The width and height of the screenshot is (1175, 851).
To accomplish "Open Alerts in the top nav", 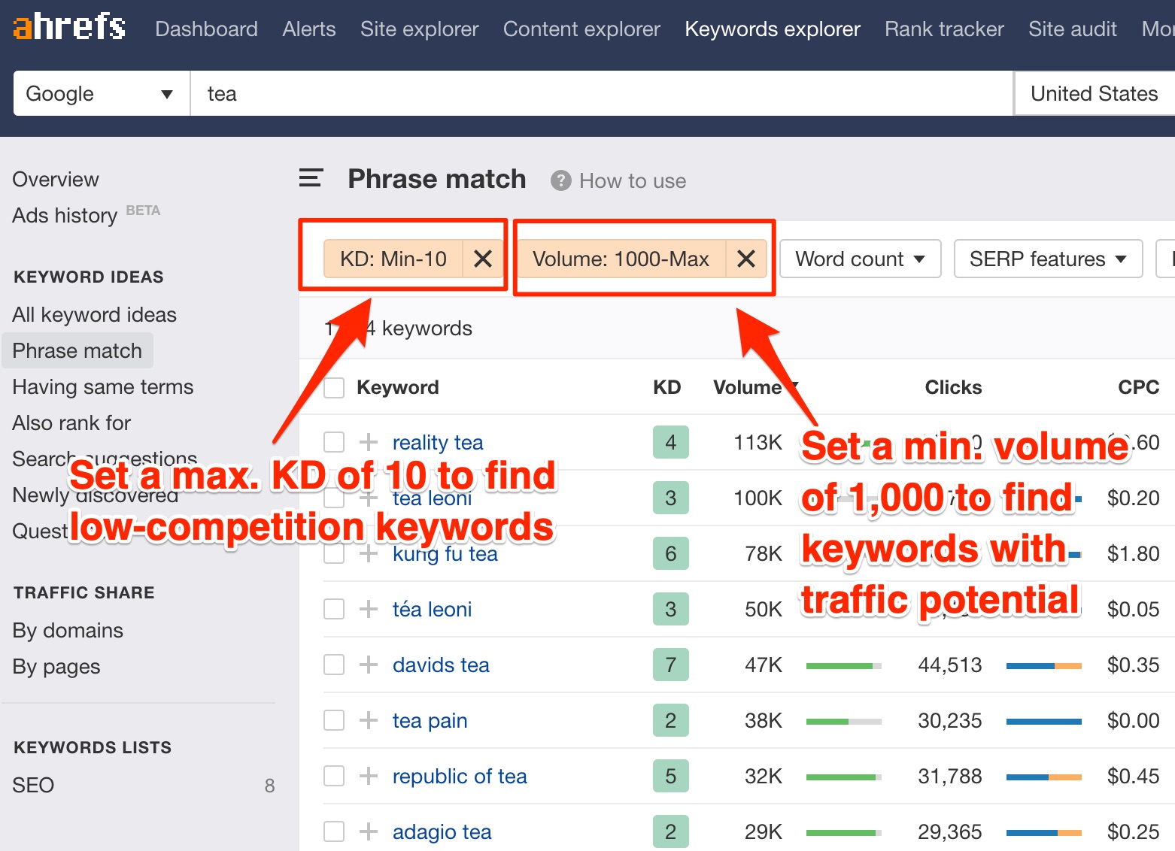I will [x=309, y=29].
